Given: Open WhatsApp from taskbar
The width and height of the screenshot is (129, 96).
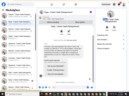Looking at the screenshot, I should 54,94.
